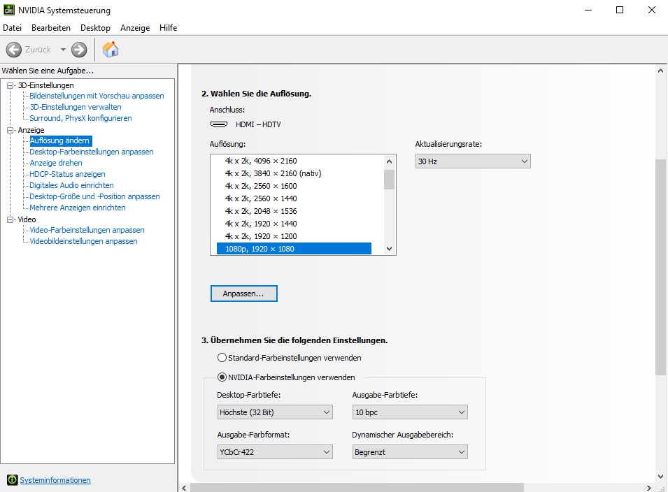Select resolution 3840 × 2160 (nativ)
Viewport: 668px width, 492px height.
tap(294, 173)
